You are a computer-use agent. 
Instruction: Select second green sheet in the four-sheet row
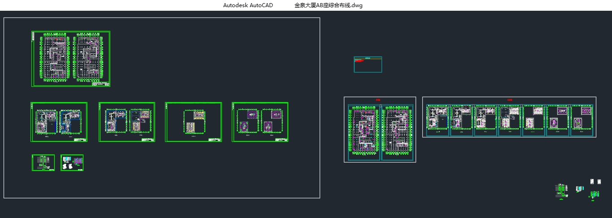pos(127,122)
